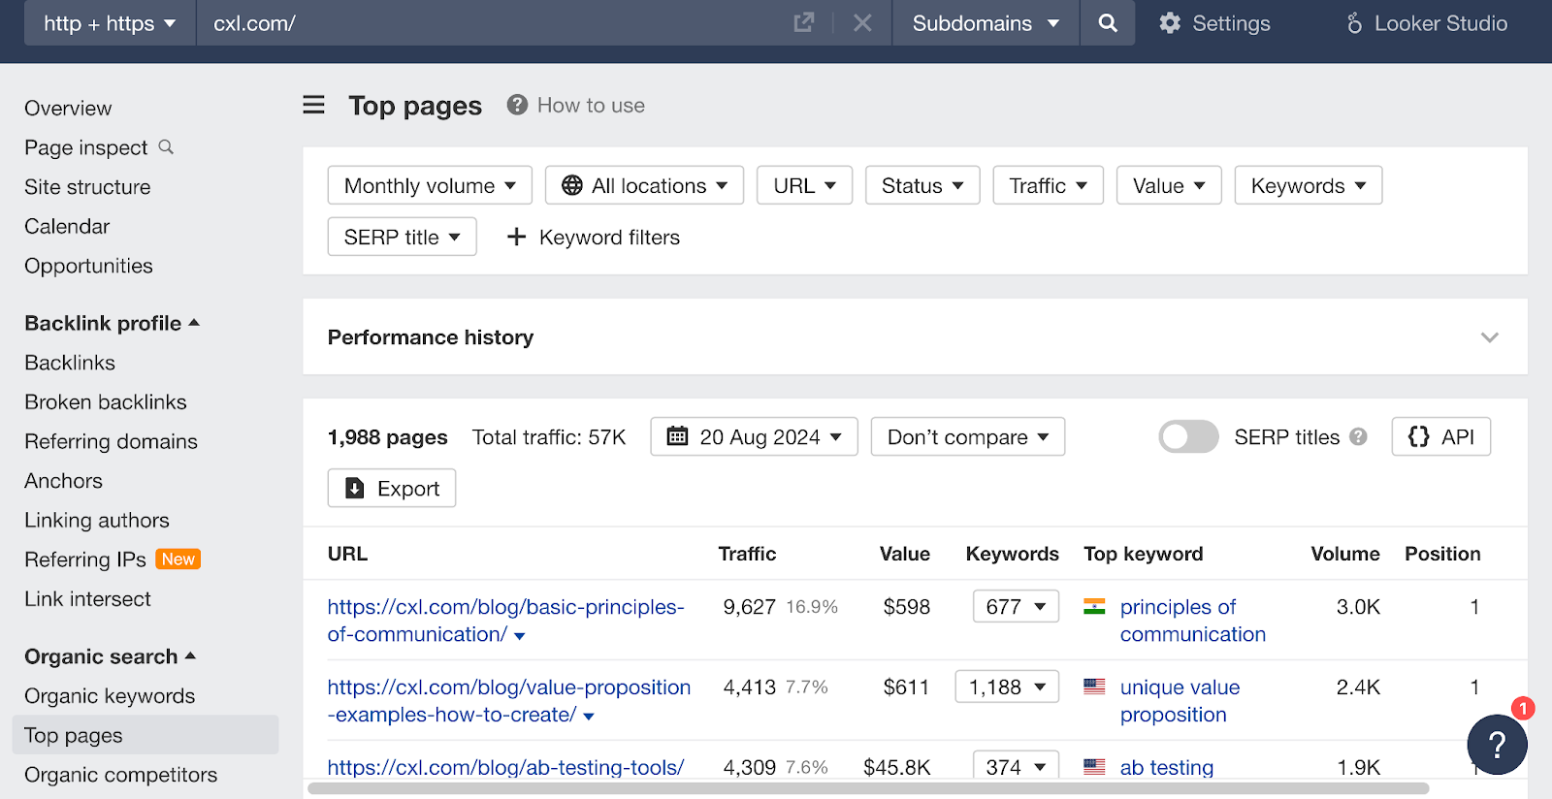This screenshot has height=799, width=1552.
Task: Click the unique value proposition keyword
Action: [x=1180, y=701]
